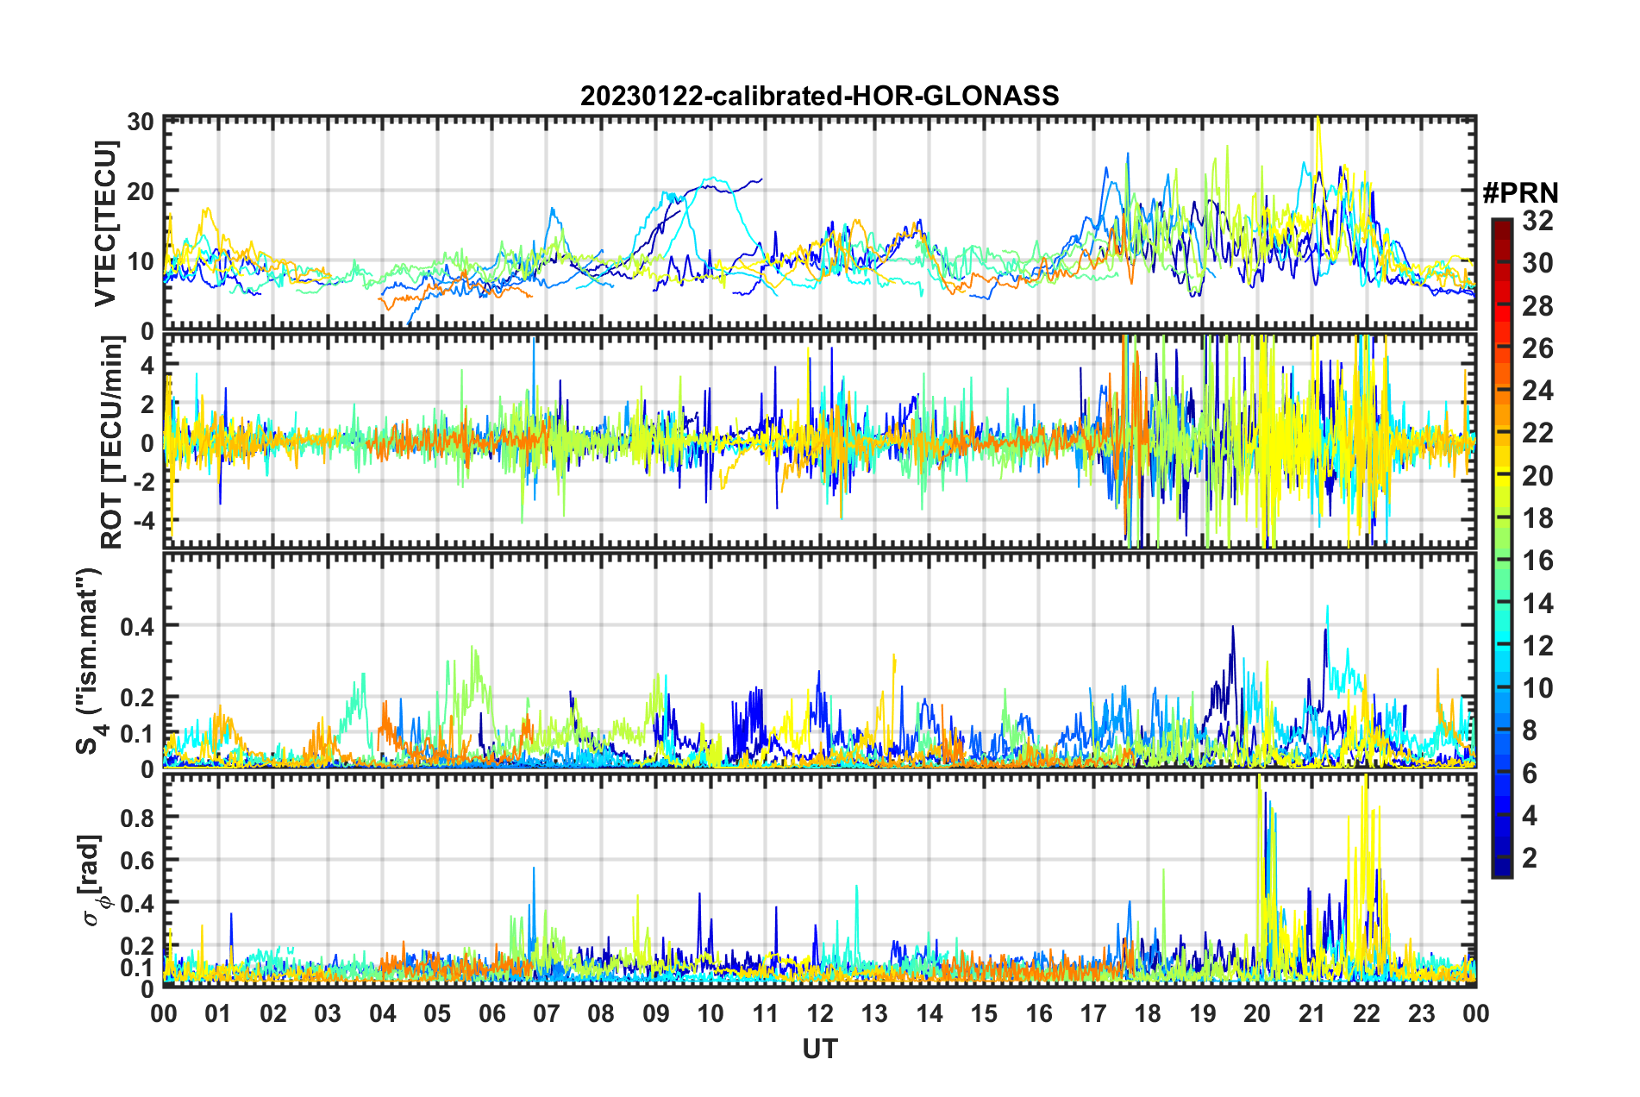Click inside the VTEC plot panel
The height and width of the screenshot is (1097, 1640).
819,224
